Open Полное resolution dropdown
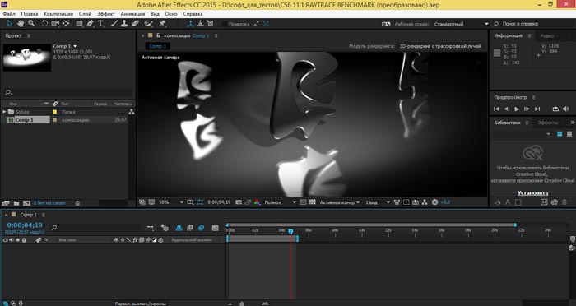The width and height of the screenshot is (576, 306). coord(281,202)
